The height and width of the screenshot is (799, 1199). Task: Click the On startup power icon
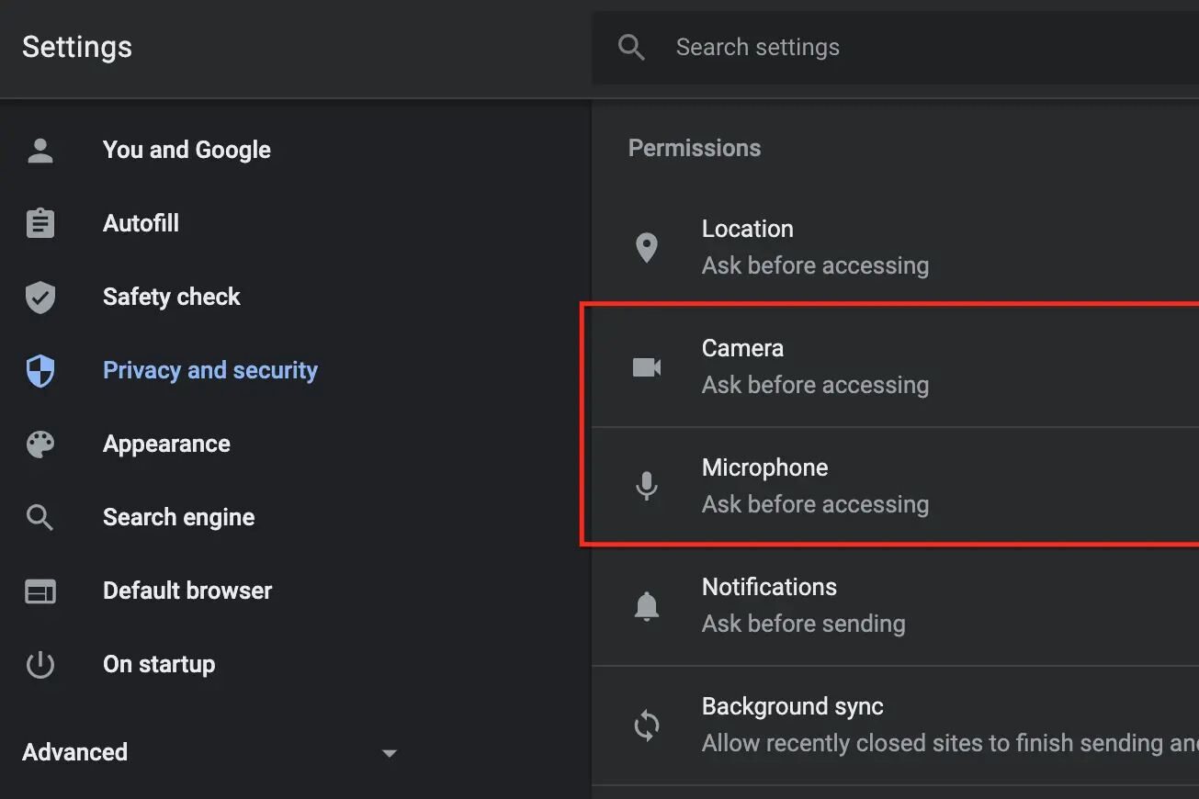click(x=40, y=664)
